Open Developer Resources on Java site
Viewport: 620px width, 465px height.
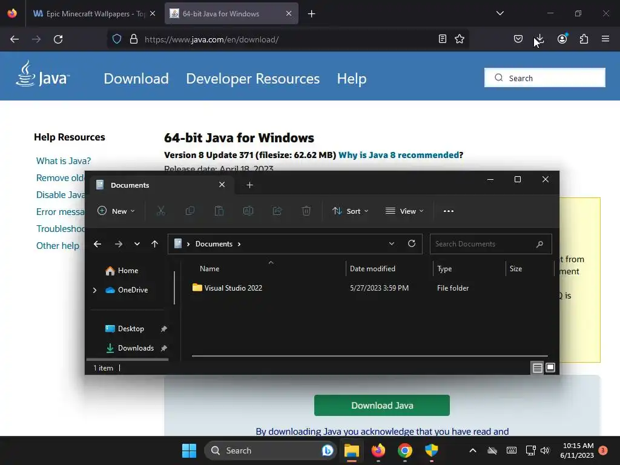[252, 79]
